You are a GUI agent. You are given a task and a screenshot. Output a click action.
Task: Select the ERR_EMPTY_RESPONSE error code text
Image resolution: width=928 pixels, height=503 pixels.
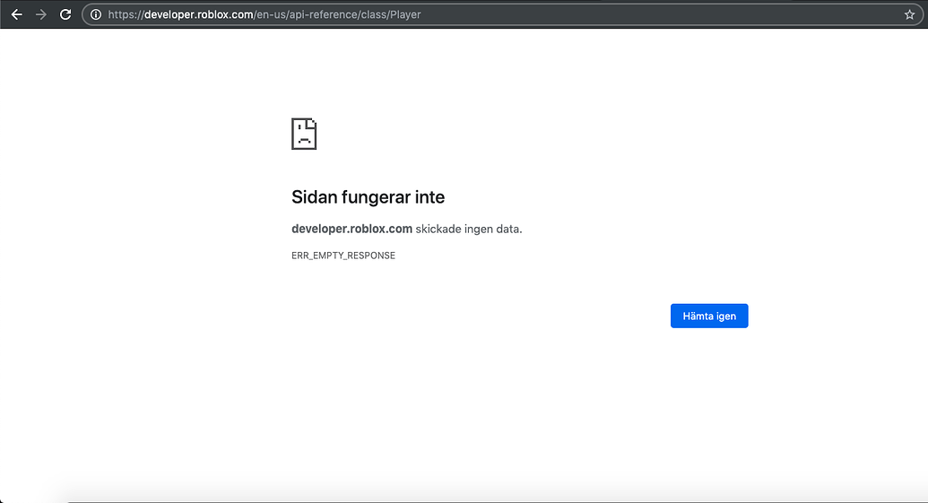pyautogui.click(x=343, y=256)
